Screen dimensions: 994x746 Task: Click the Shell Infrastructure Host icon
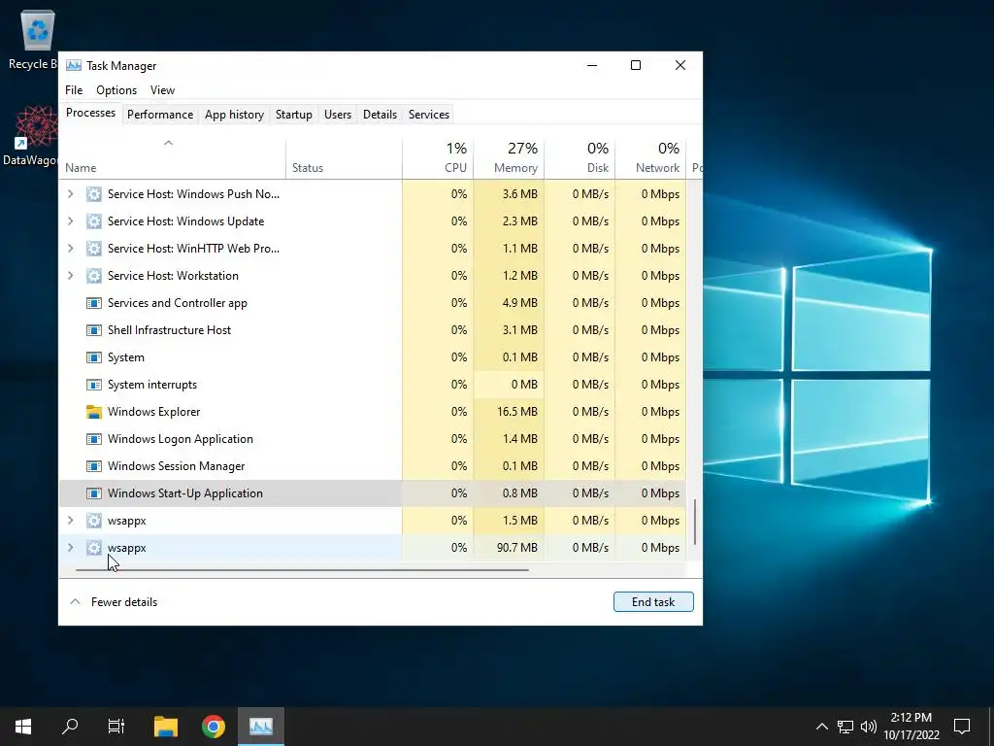94,330
